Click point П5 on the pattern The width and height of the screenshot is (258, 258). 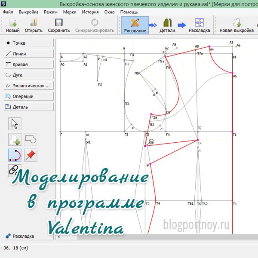139,73
